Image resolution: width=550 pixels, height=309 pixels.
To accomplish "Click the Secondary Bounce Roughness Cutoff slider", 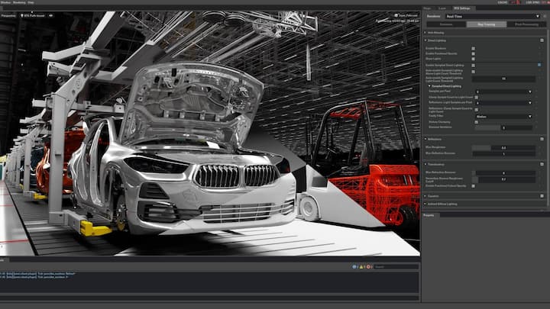I will point(503,179).
